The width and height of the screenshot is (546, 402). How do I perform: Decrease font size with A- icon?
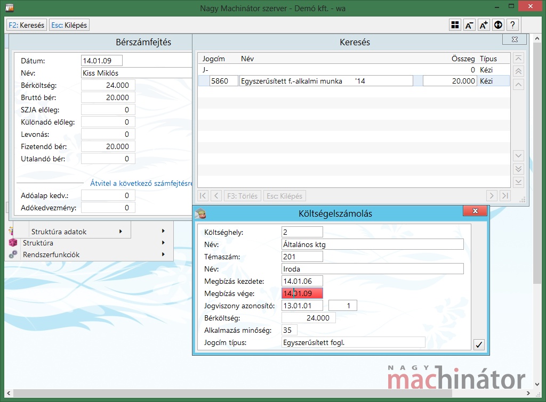(x=469, y=25)
